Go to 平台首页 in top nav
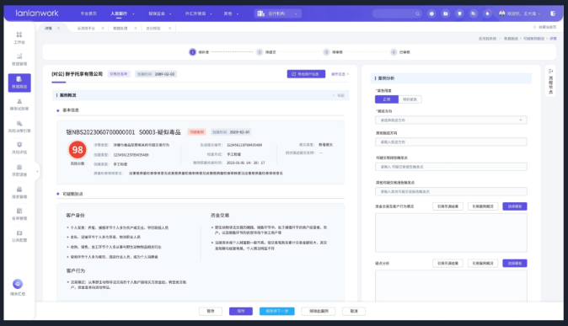This screenshot has height=326, width=568. pos(88,13)
